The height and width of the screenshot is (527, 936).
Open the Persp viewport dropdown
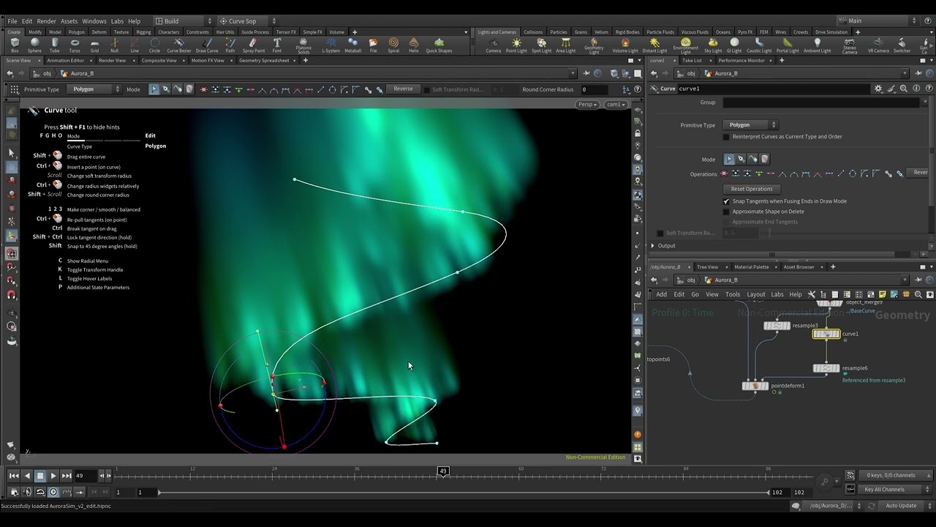coord(587,105)
